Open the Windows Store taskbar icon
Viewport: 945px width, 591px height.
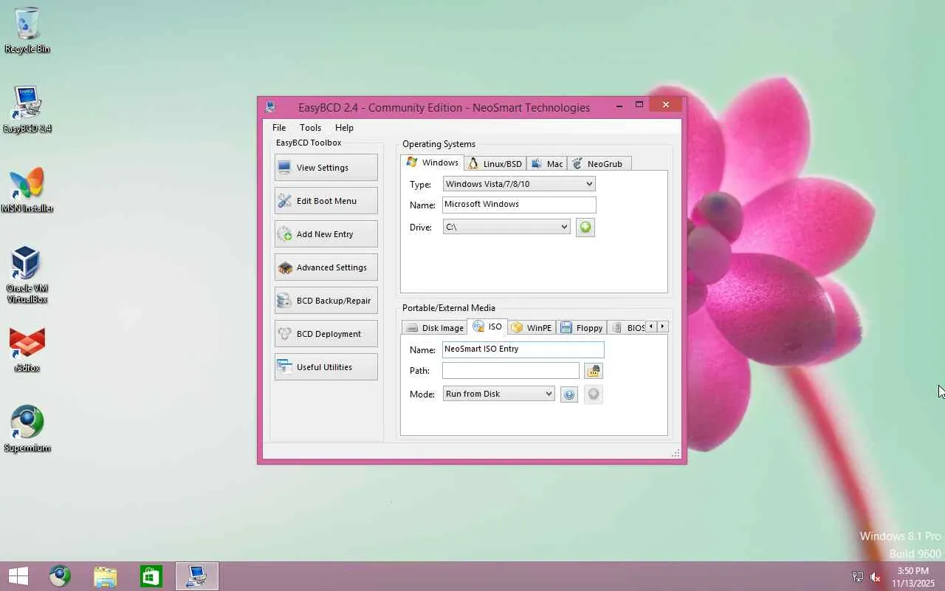151,576
